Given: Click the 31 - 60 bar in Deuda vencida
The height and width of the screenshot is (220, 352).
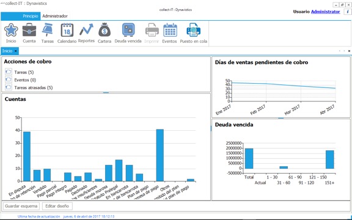Looking at the screenshot, I should click(x=284, y=167).
